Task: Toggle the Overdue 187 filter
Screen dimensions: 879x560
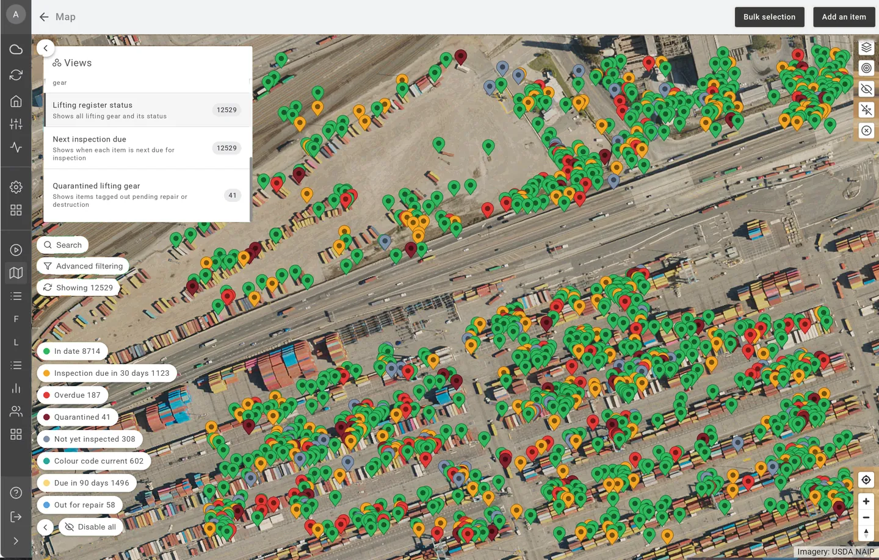Action: point(73,395)
